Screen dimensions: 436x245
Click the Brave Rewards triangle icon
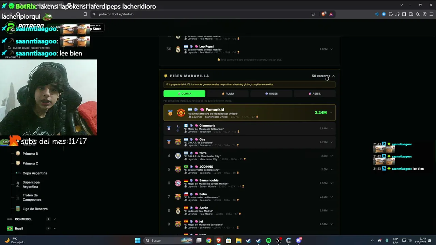[331, 14]
